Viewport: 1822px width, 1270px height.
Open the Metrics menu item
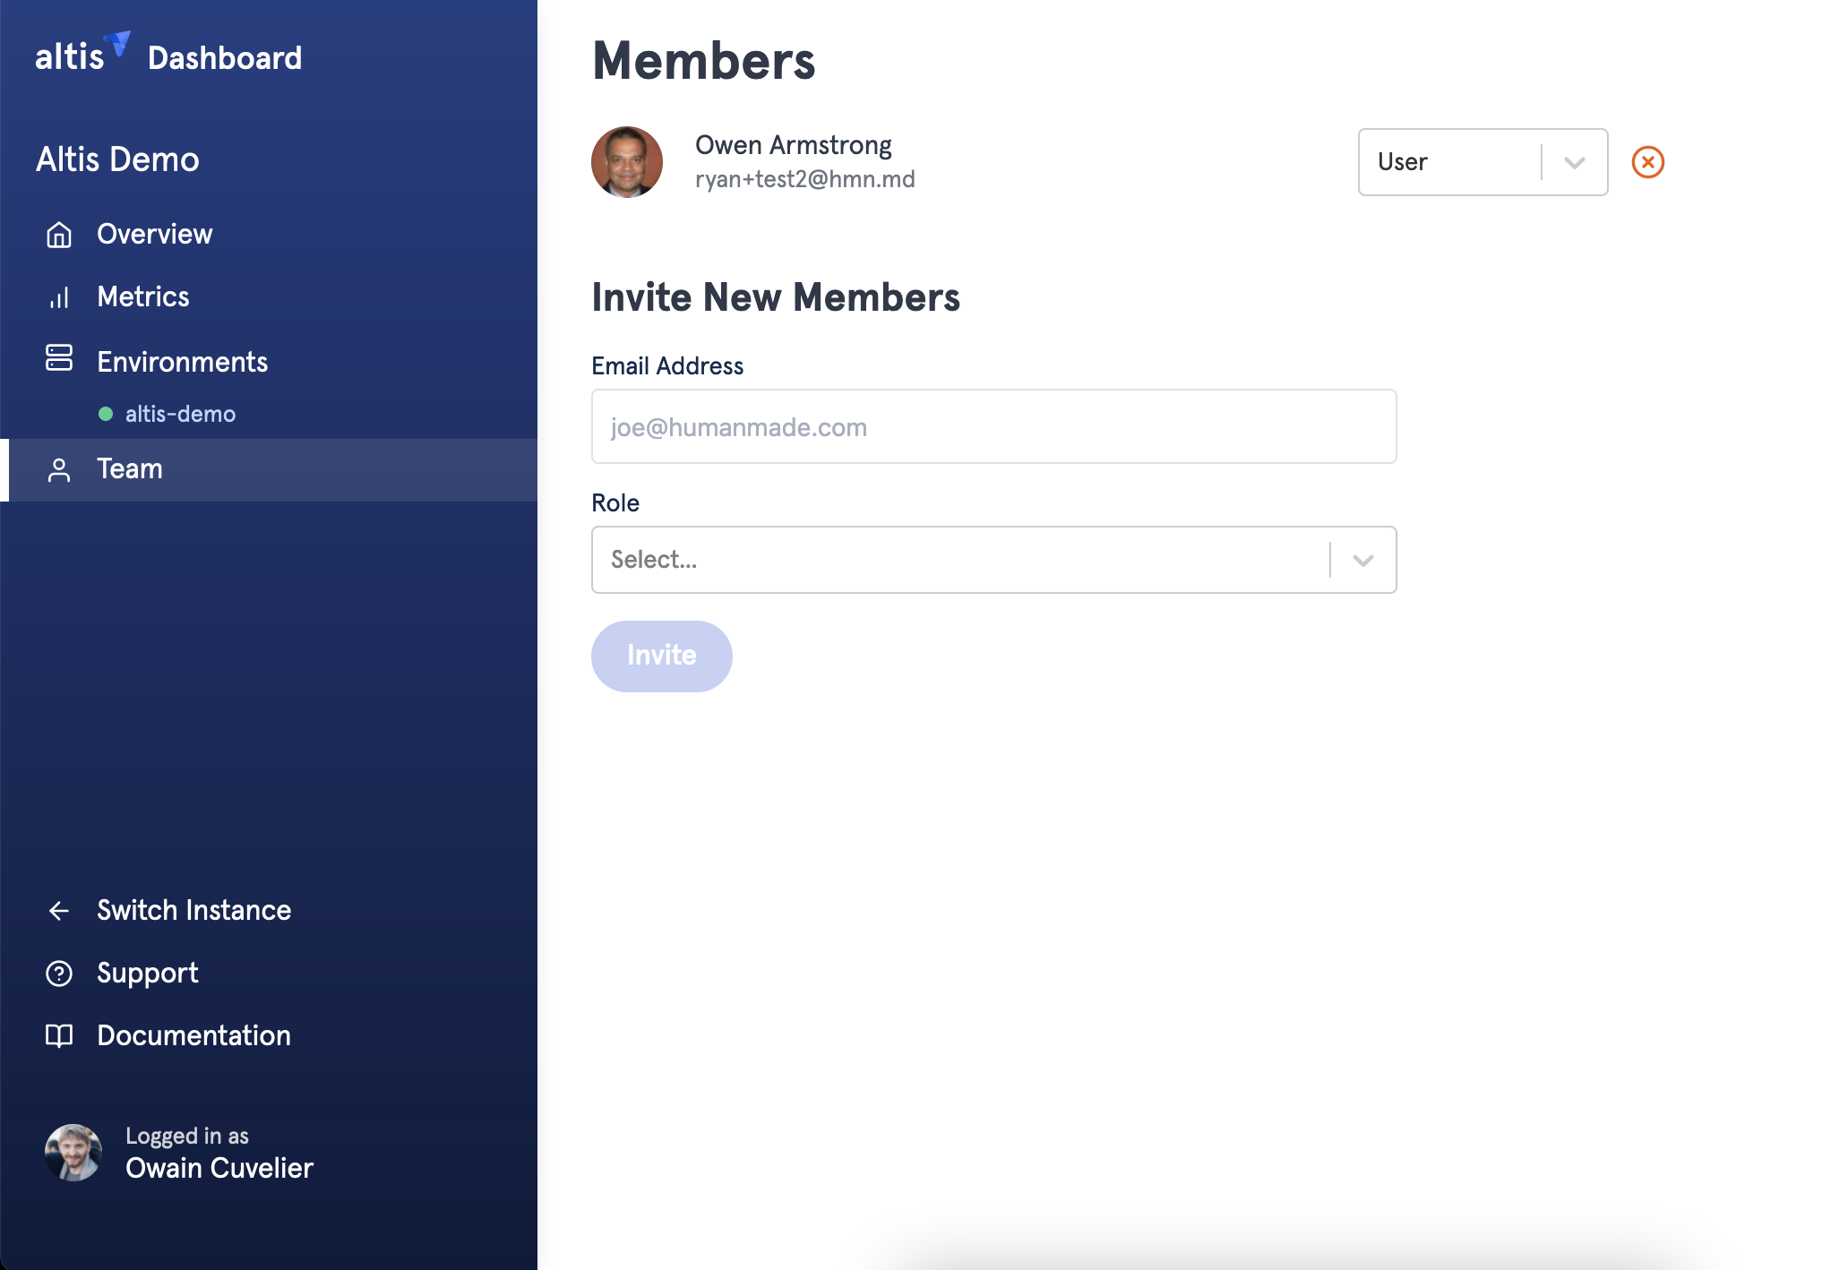point(143,297)
